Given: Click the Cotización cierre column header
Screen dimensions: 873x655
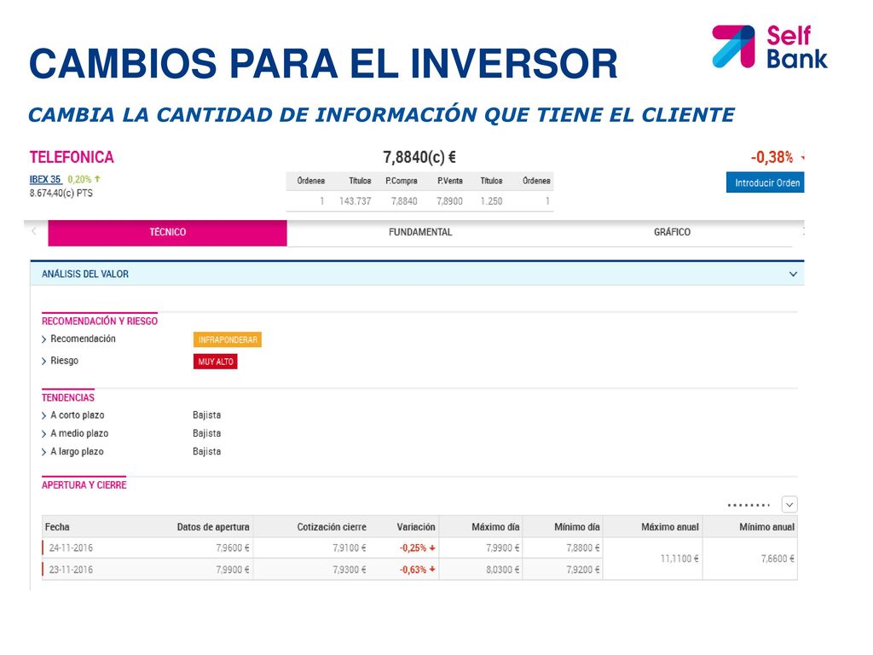Looking at the screenshot, I should (x=332, y=527).
